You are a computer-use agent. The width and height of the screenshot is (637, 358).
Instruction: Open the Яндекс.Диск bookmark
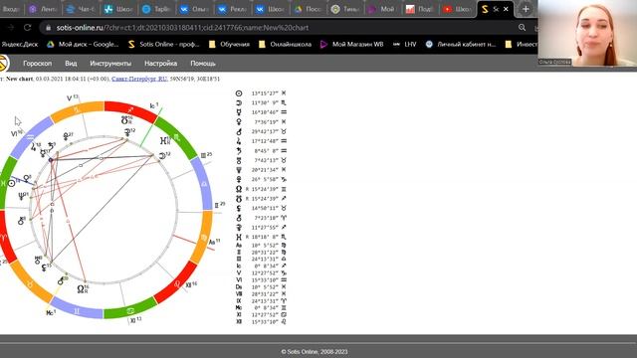20,44
